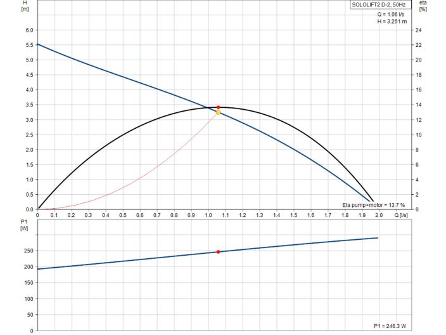This screenshot has width=446, height=335.
Task: Select the red marker on the P1 power curve
Action: pos(219,252)
